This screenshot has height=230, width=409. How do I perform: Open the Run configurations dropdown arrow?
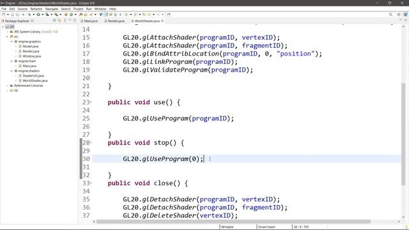(x=43, y=15)
